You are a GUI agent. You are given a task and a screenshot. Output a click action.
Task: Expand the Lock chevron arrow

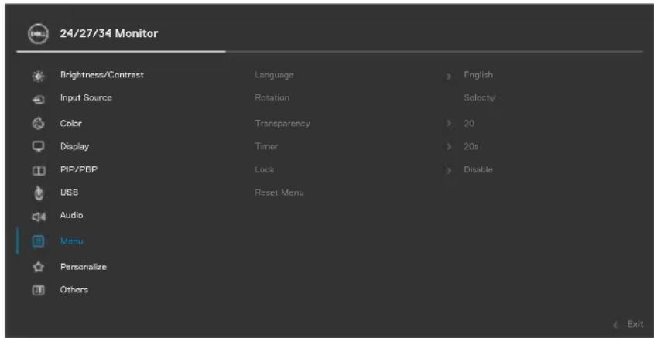(x=449, y=170)
